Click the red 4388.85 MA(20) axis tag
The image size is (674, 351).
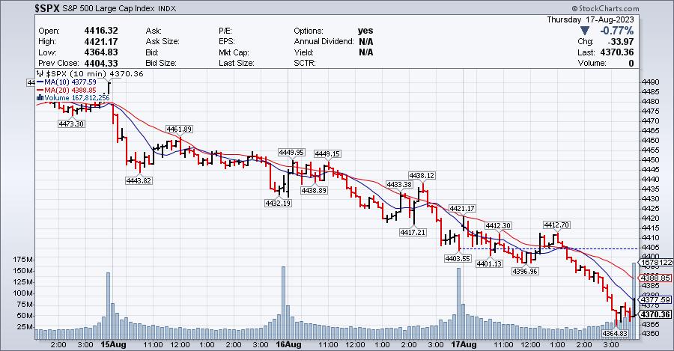click(656, 276)
